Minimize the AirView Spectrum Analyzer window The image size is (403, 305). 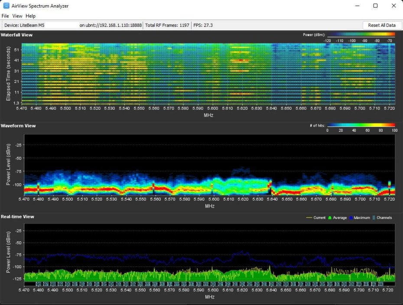357,6
